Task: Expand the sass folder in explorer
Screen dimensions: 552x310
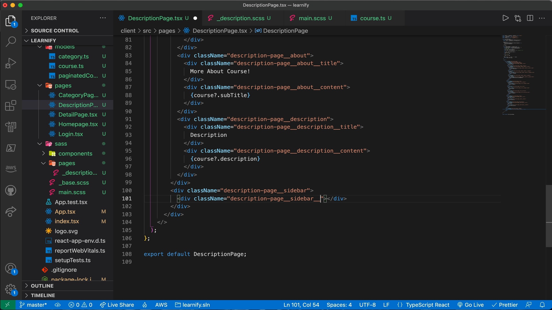Action: coord(61,144)
